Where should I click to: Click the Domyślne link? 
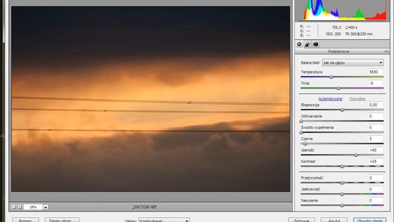357,99
